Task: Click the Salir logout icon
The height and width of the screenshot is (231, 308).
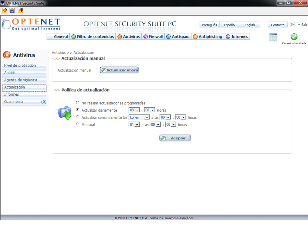Action: (x=292, y=25)
